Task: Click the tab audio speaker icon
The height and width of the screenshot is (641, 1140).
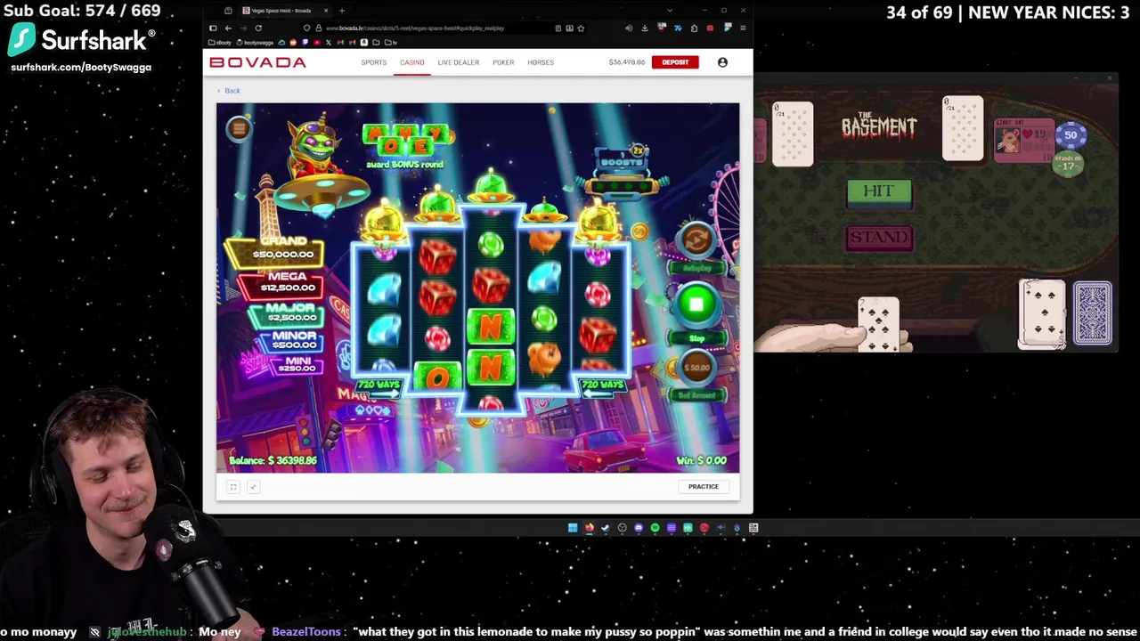Action: [x=629, y=28]
